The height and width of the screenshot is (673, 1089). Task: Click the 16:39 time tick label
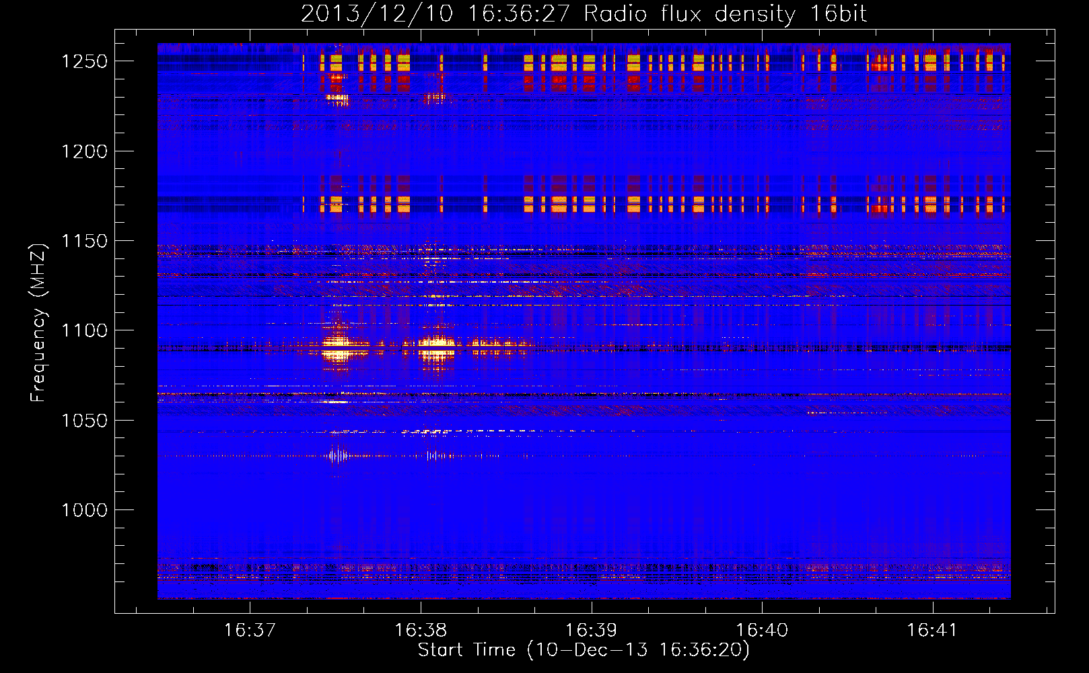tap(592, 630)
